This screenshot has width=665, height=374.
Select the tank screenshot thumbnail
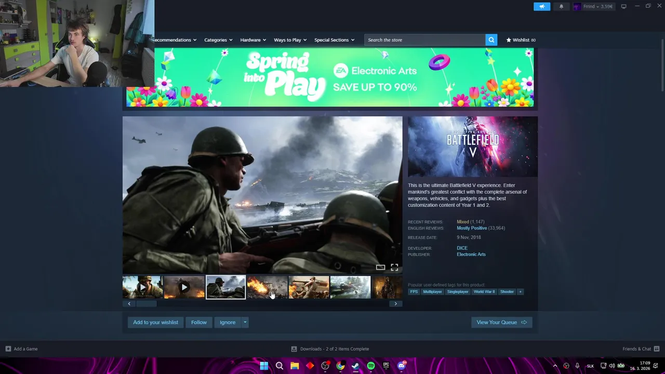309,287
